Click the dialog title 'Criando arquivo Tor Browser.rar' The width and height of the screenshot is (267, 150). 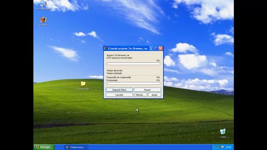point(128,48)
